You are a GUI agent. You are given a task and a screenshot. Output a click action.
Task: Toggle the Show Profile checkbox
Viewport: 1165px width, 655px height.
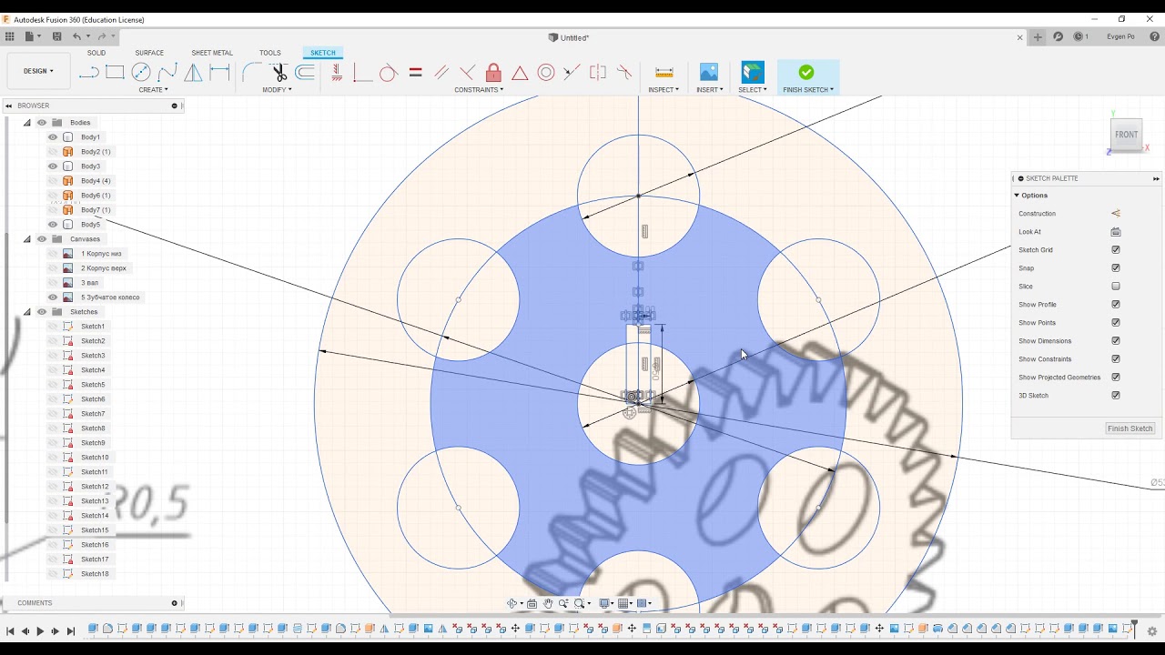click(x=1116, y=305)
